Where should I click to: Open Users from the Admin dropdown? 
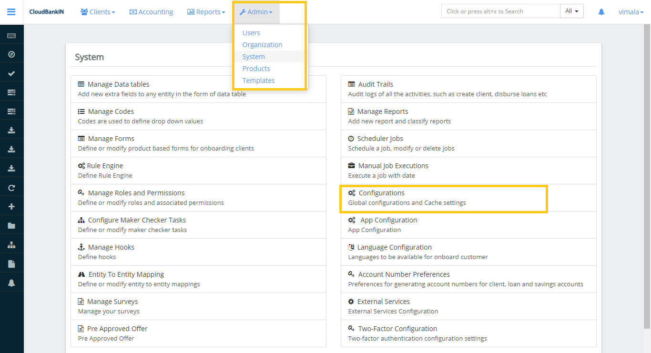pos(251,32)
